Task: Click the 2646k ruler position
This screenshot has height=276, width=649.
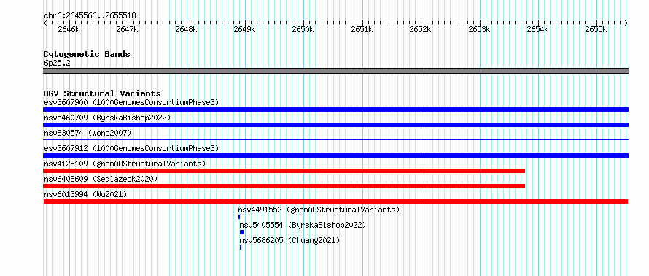Action: (x=69, y=29)
